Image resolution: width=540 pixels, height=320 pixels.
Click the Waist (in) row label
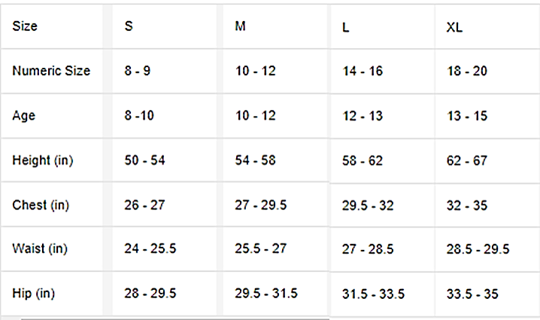click(x=41, y=248)
